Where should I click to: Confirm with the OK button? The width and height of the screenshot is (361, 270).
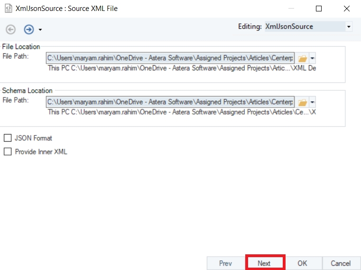point(302,263)
